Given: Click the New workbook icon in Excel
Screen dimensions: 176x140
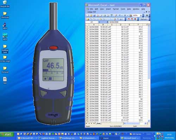Looking at the screenshot, I should click(88, 15).
